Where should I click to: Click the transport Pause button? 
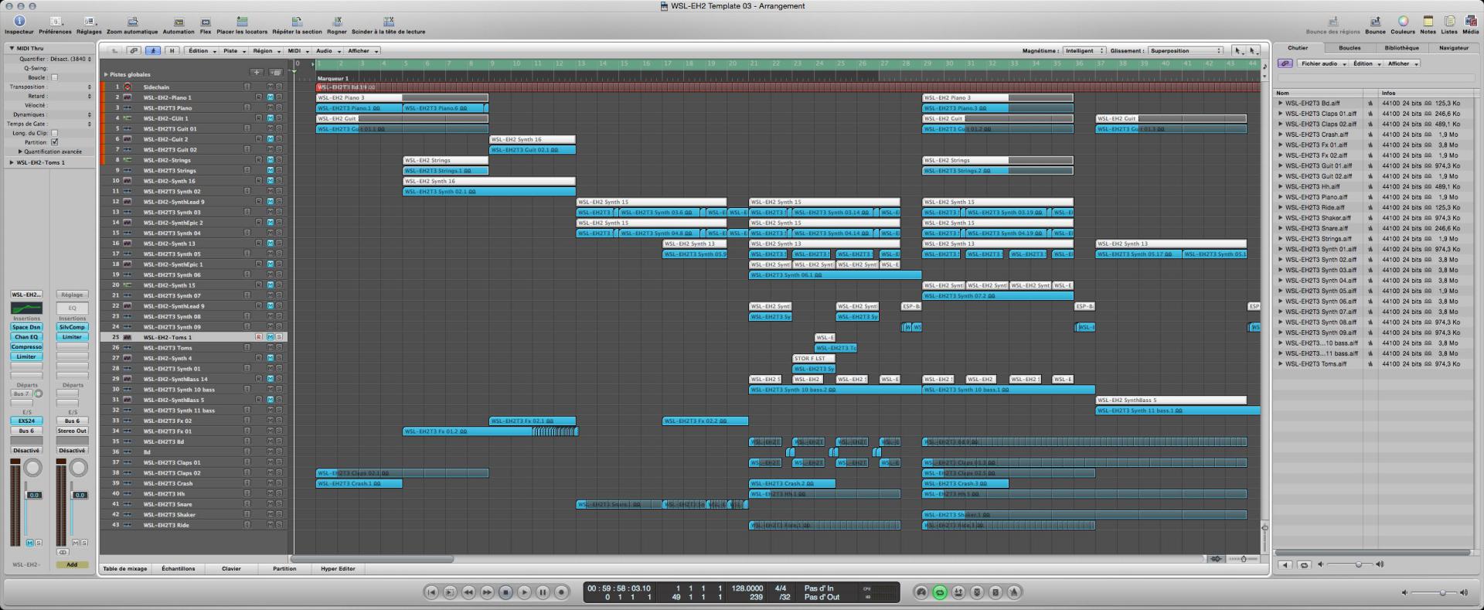click(543, 592)
